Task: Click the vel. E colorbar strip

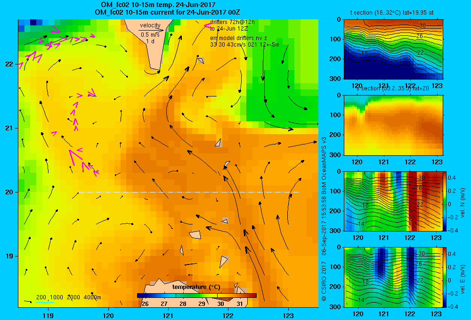Action: pos(445,277)
